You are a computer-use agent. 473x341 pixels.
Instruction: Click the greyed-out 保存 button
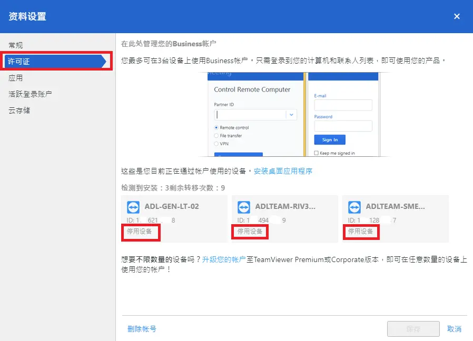click(413, 329)
